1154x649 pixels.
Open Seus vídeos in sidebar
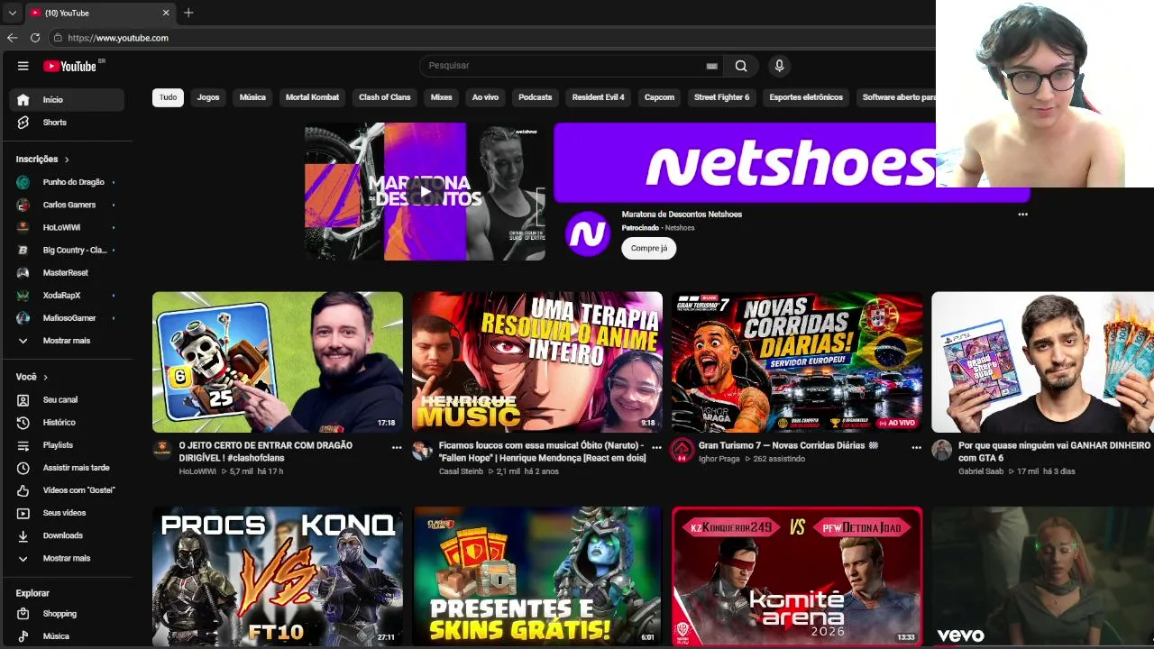67,513
